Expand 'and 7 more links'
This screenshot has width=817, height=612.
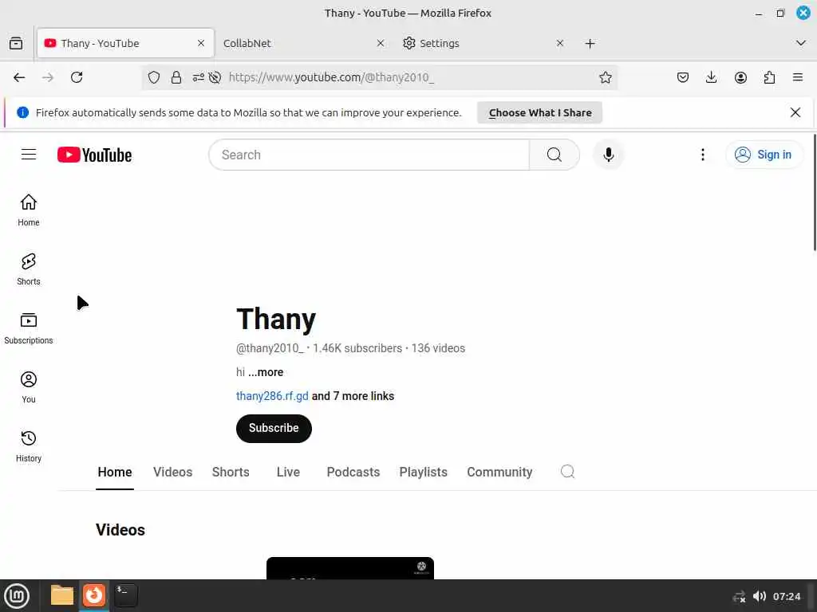click(x=353, y=396)
